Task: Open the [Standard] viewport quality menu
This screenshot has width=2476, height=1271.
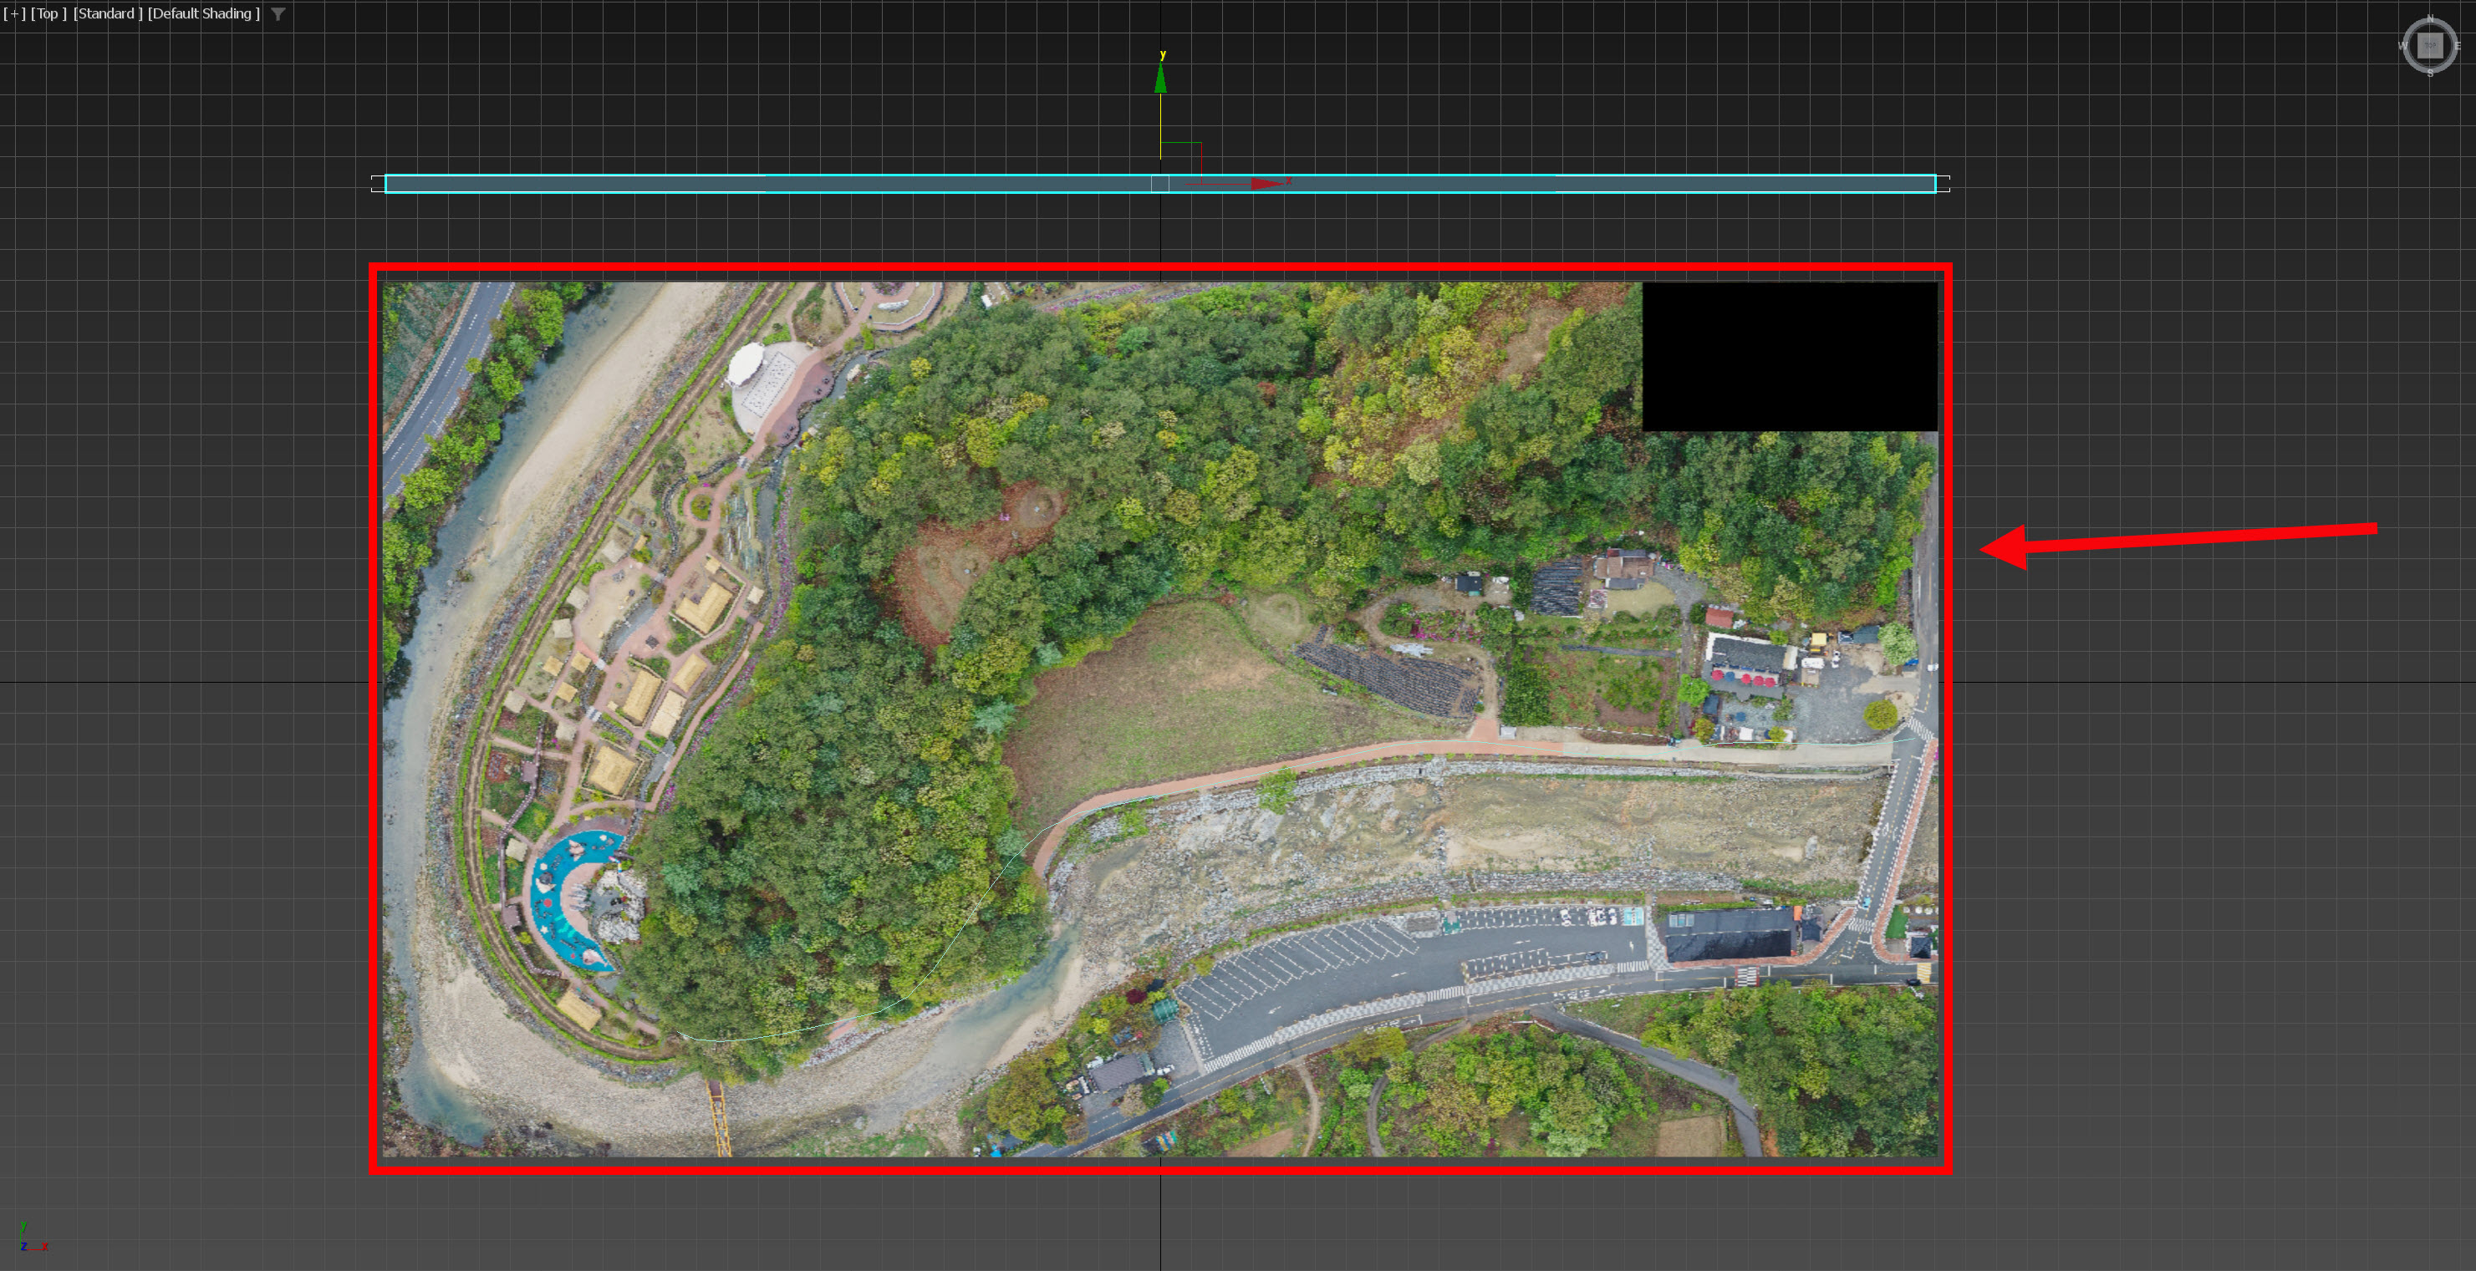Action: tap(107, 13)
